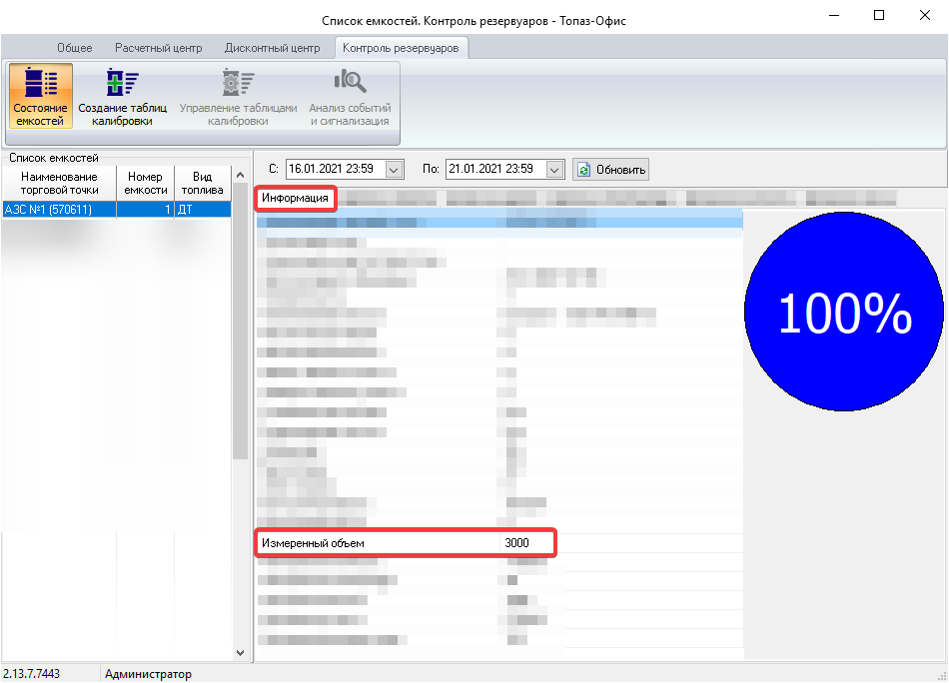Screen dimensions: 949x683
Task: Expand the start date 'С' dropdown
Action: (x=394, y=169)
